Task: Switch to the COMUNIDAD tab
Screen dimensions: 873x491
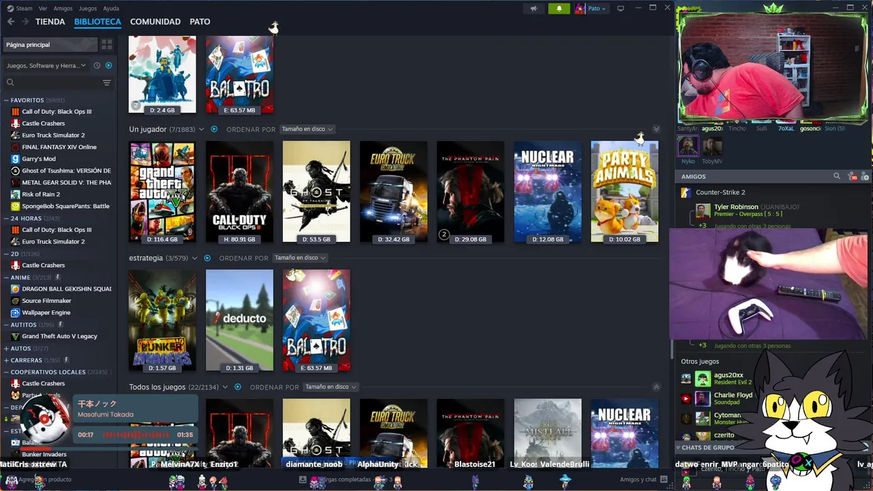Action: (156, 22)
